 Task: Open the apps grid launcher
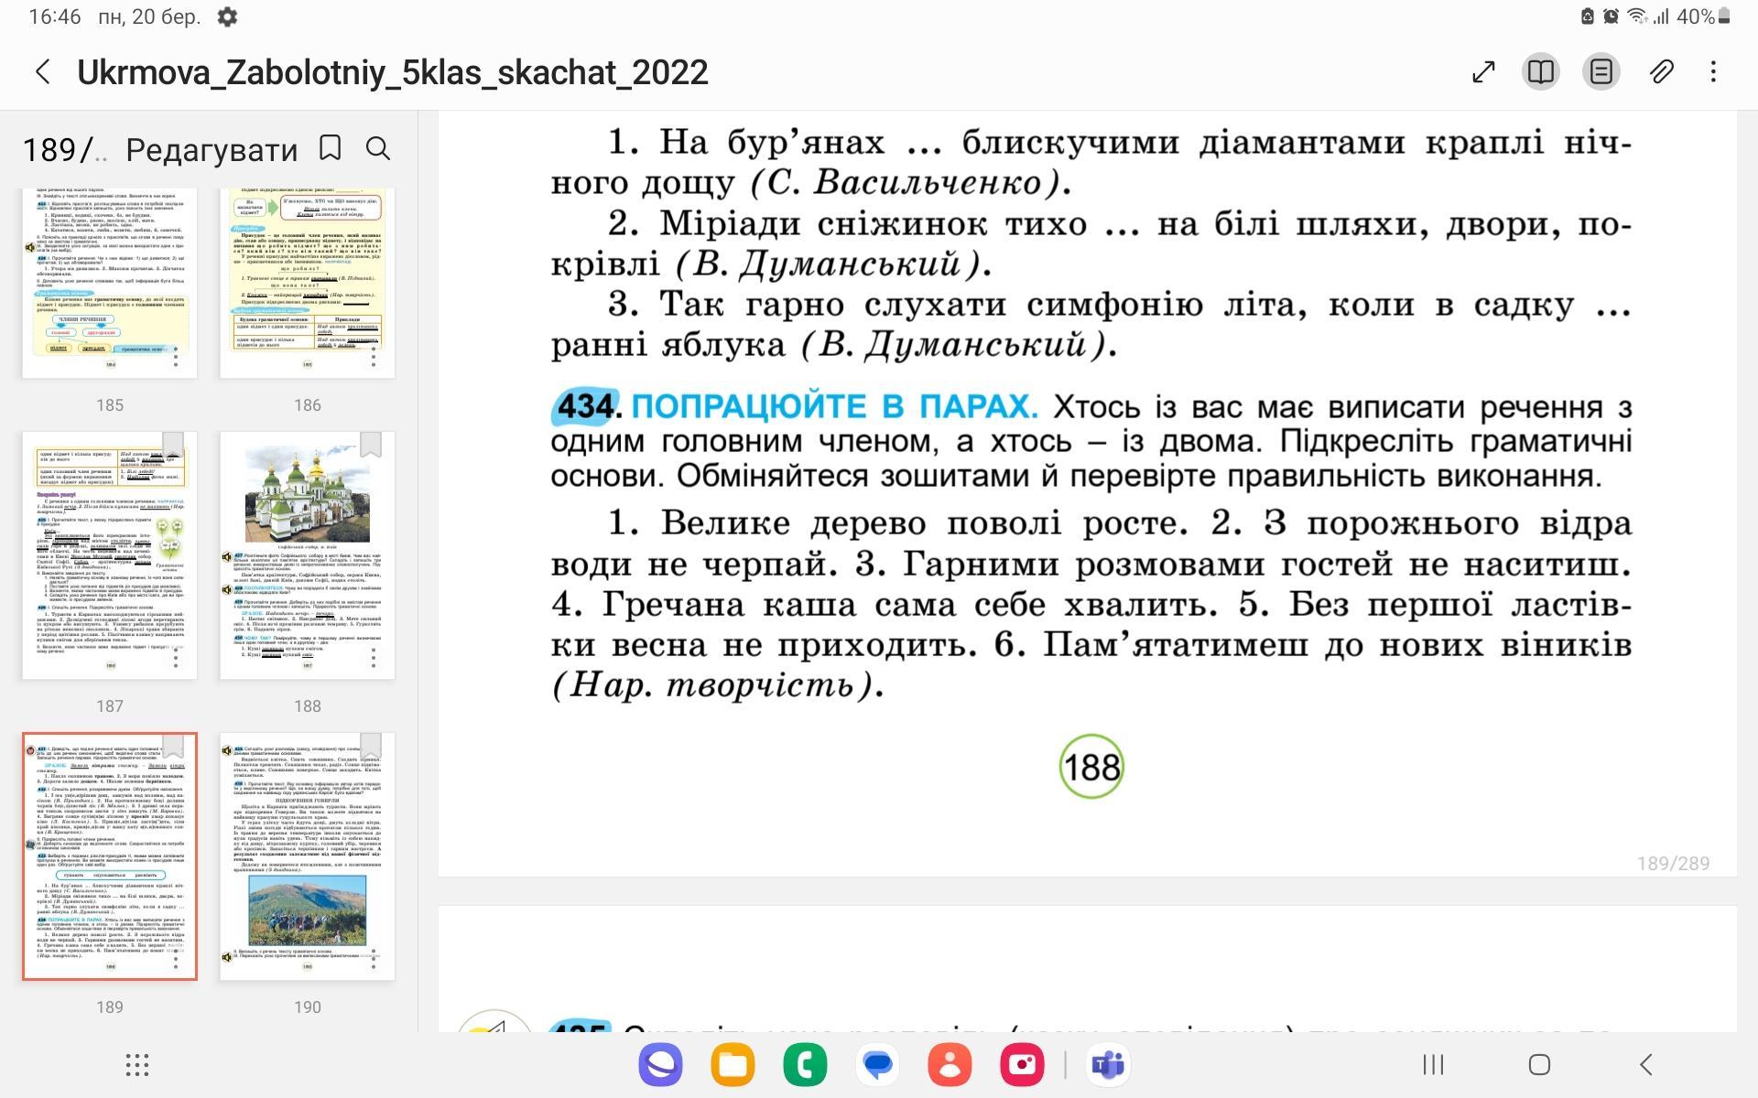click(137, 1065)
